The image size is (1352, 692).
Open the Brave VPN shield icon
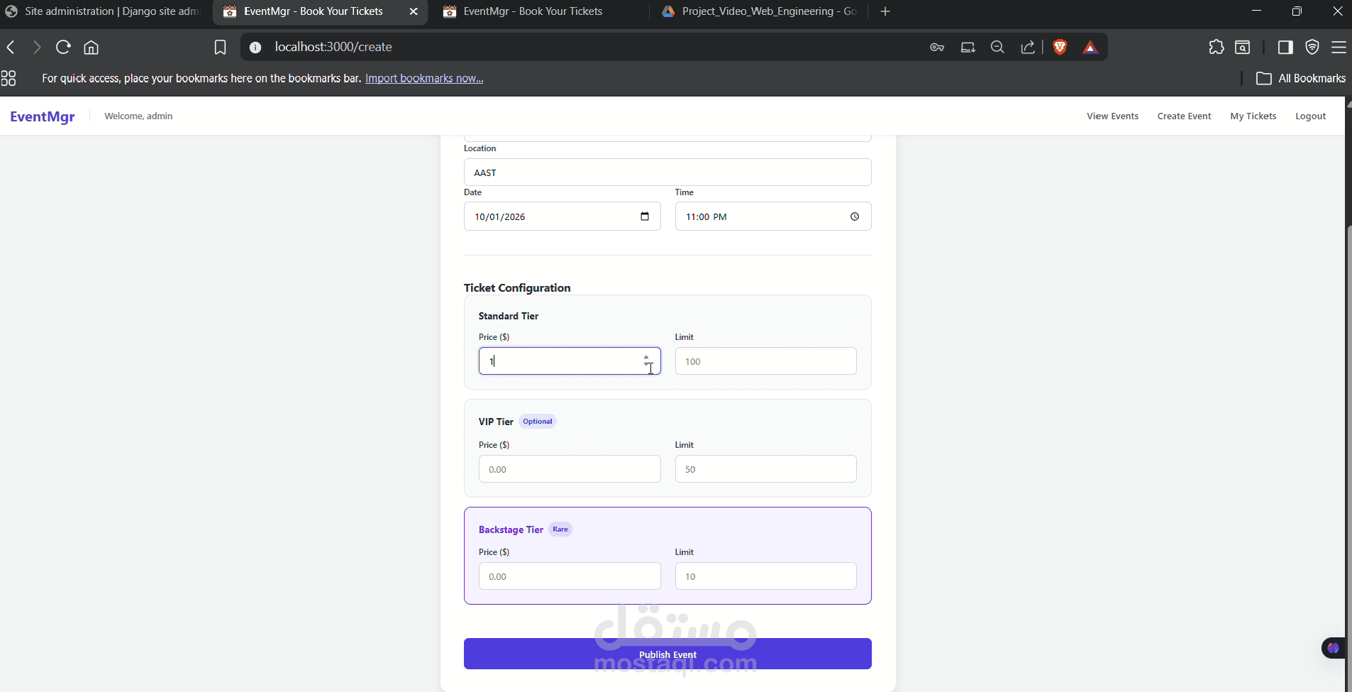point(1312,48)
